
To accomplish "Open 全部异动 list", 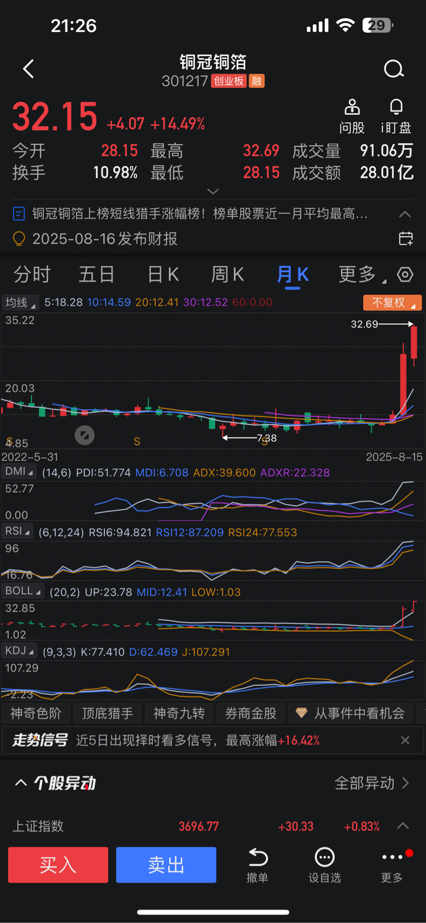I will tap(372, 783).
